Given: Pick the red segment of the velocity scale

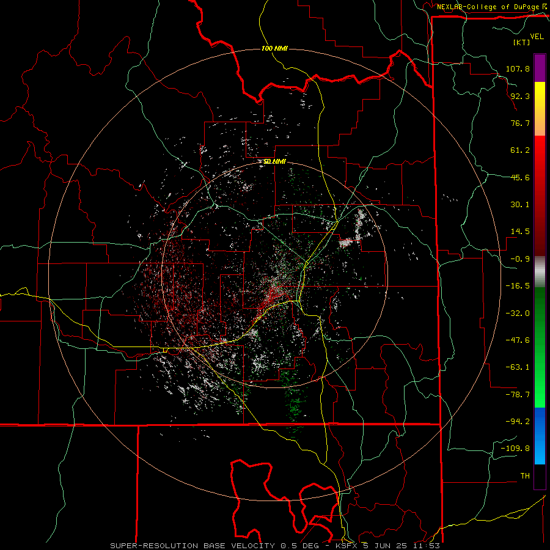Looking at the screenshot, I should point(540,196).
